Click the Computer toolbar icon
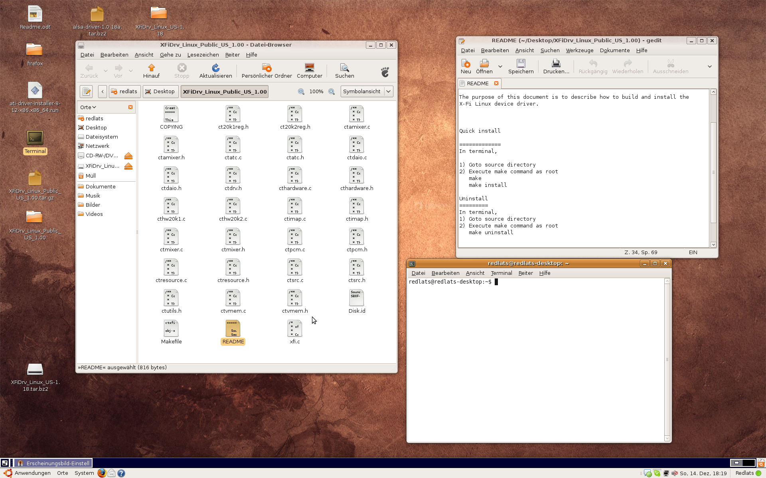Viewport: 766px width, 478px height. point(309,68)
